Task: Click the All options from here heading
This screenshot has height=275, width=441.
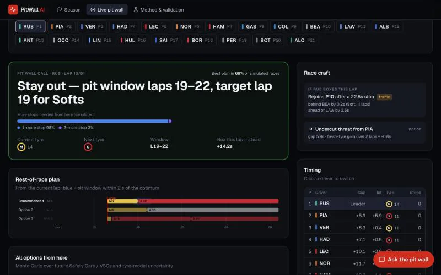Action: tap(42, 257)
